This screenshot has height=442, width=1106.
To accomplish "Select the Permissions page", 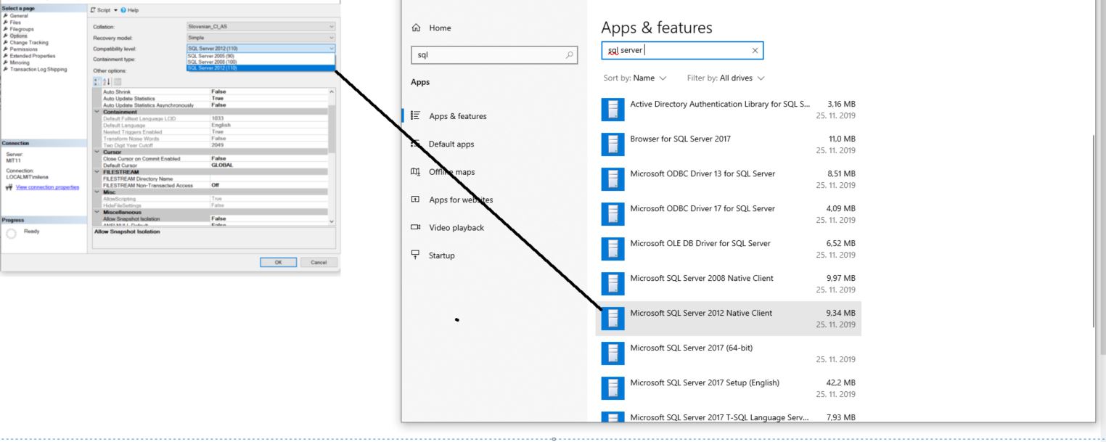I will click(22, 49).
